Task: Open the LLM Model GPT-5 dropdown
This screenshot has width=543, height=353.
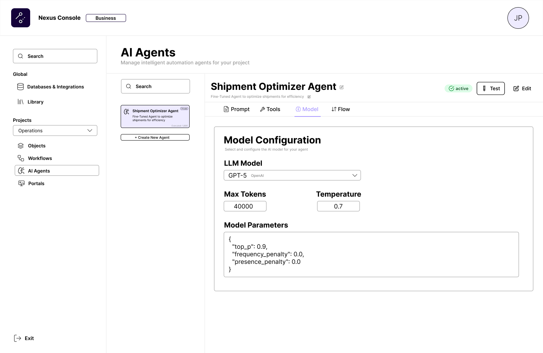Action: click(x=292, y=175)
